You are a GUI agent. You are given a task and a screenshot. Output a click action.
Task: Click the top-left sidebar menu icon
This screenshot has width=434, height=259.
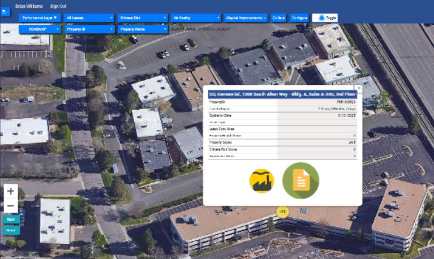(6, 11)
